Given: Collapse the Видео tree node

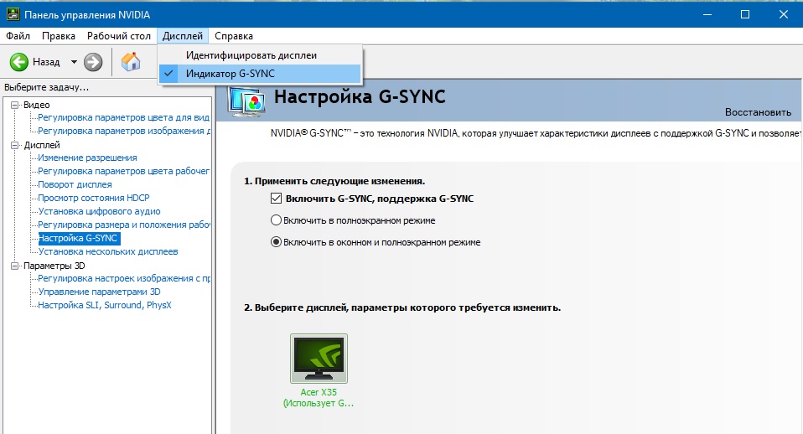Looking at the screenshot, I should point(15,105).
